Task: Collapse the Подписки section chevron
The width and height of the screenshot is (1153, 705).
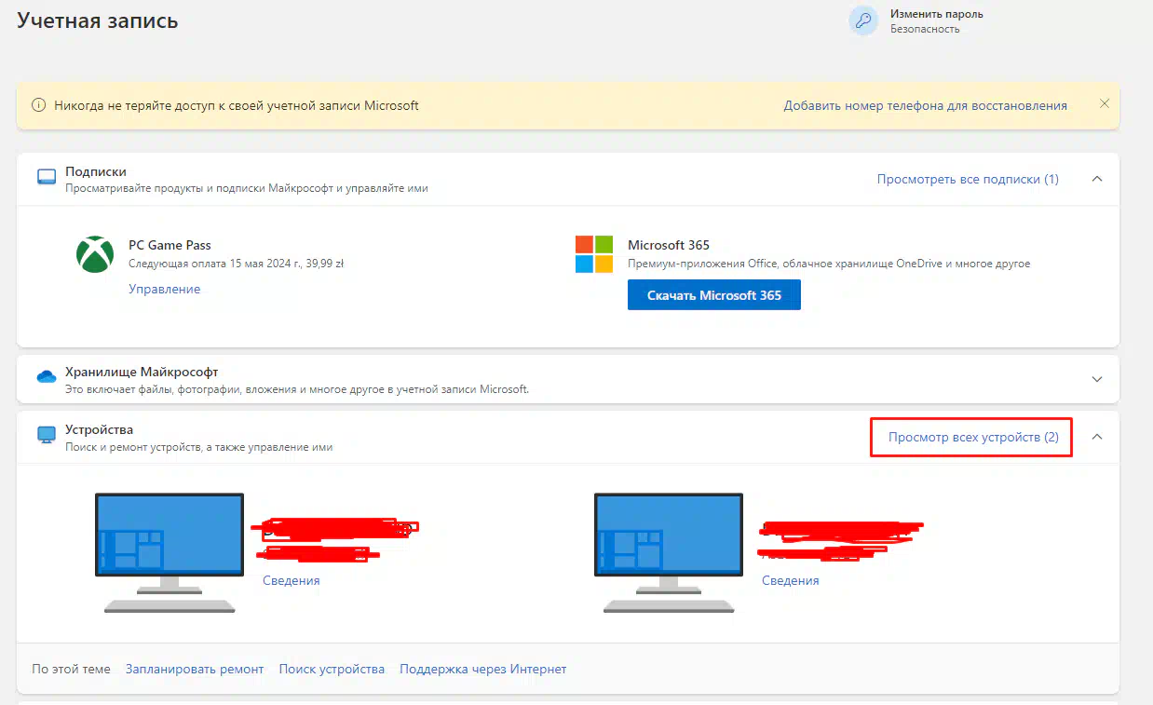Action: [x=1097, y=179]
